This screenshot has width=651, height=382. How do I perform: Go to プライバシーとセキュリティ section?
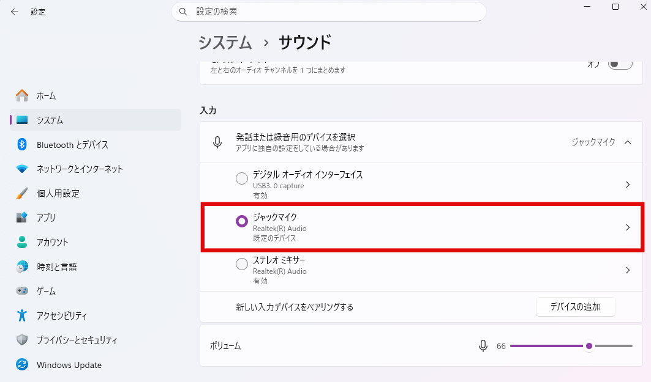pyautogui.click(x=77, y=340)
